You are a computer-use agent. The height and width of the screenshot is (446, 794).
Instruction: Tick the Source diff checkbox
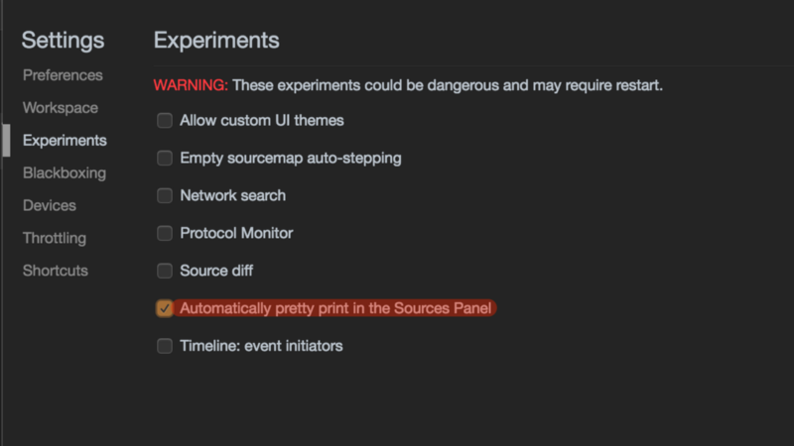pos(165,271)
